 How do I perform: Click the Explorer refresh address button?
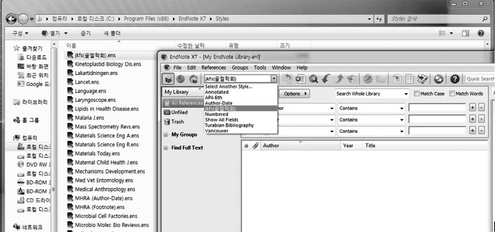379,19
